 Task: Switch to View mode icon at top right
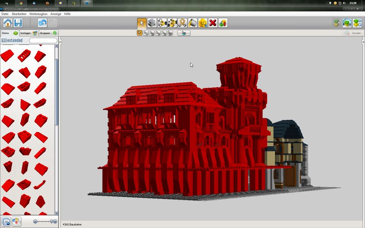coord(347,23)
